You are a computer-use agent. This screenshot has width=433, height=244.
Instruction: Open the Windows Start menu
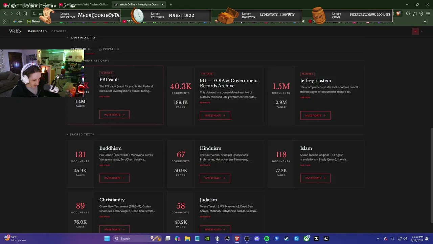tap(107, 239)
